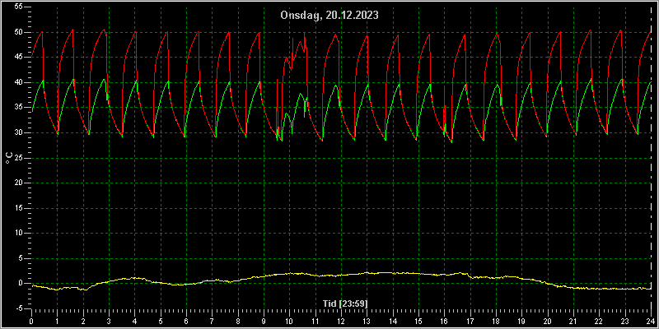Select hour 9 on the time axis
Screen dimensions: 659x329
coord(264,321)
